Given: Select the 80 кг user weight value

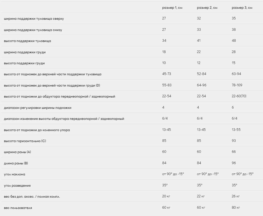Looking at the screenshot, I should (236, 208).
